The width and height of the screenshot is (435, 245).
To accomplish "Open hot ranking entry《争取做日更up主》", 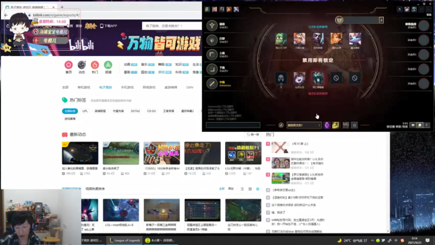I will click(x=284, y=190).
